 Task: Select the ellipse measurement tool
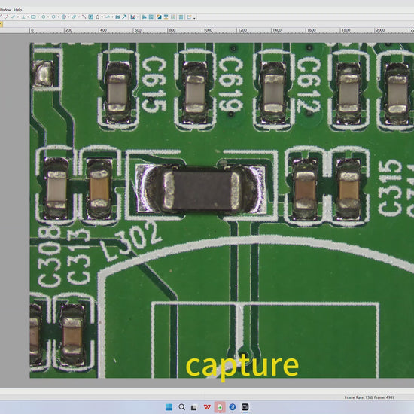(x=44, y=17)
